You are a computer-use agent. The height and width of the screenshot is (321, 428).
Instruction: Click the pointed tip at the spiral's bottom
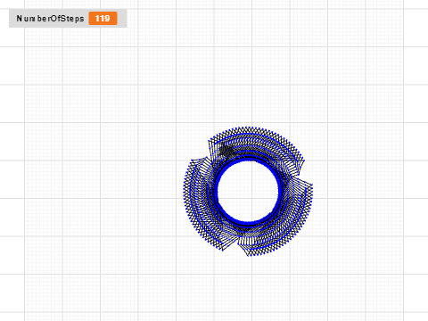pos(249,255)
